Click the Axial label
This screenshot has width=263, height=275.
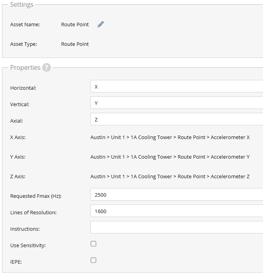pos(16,121)
